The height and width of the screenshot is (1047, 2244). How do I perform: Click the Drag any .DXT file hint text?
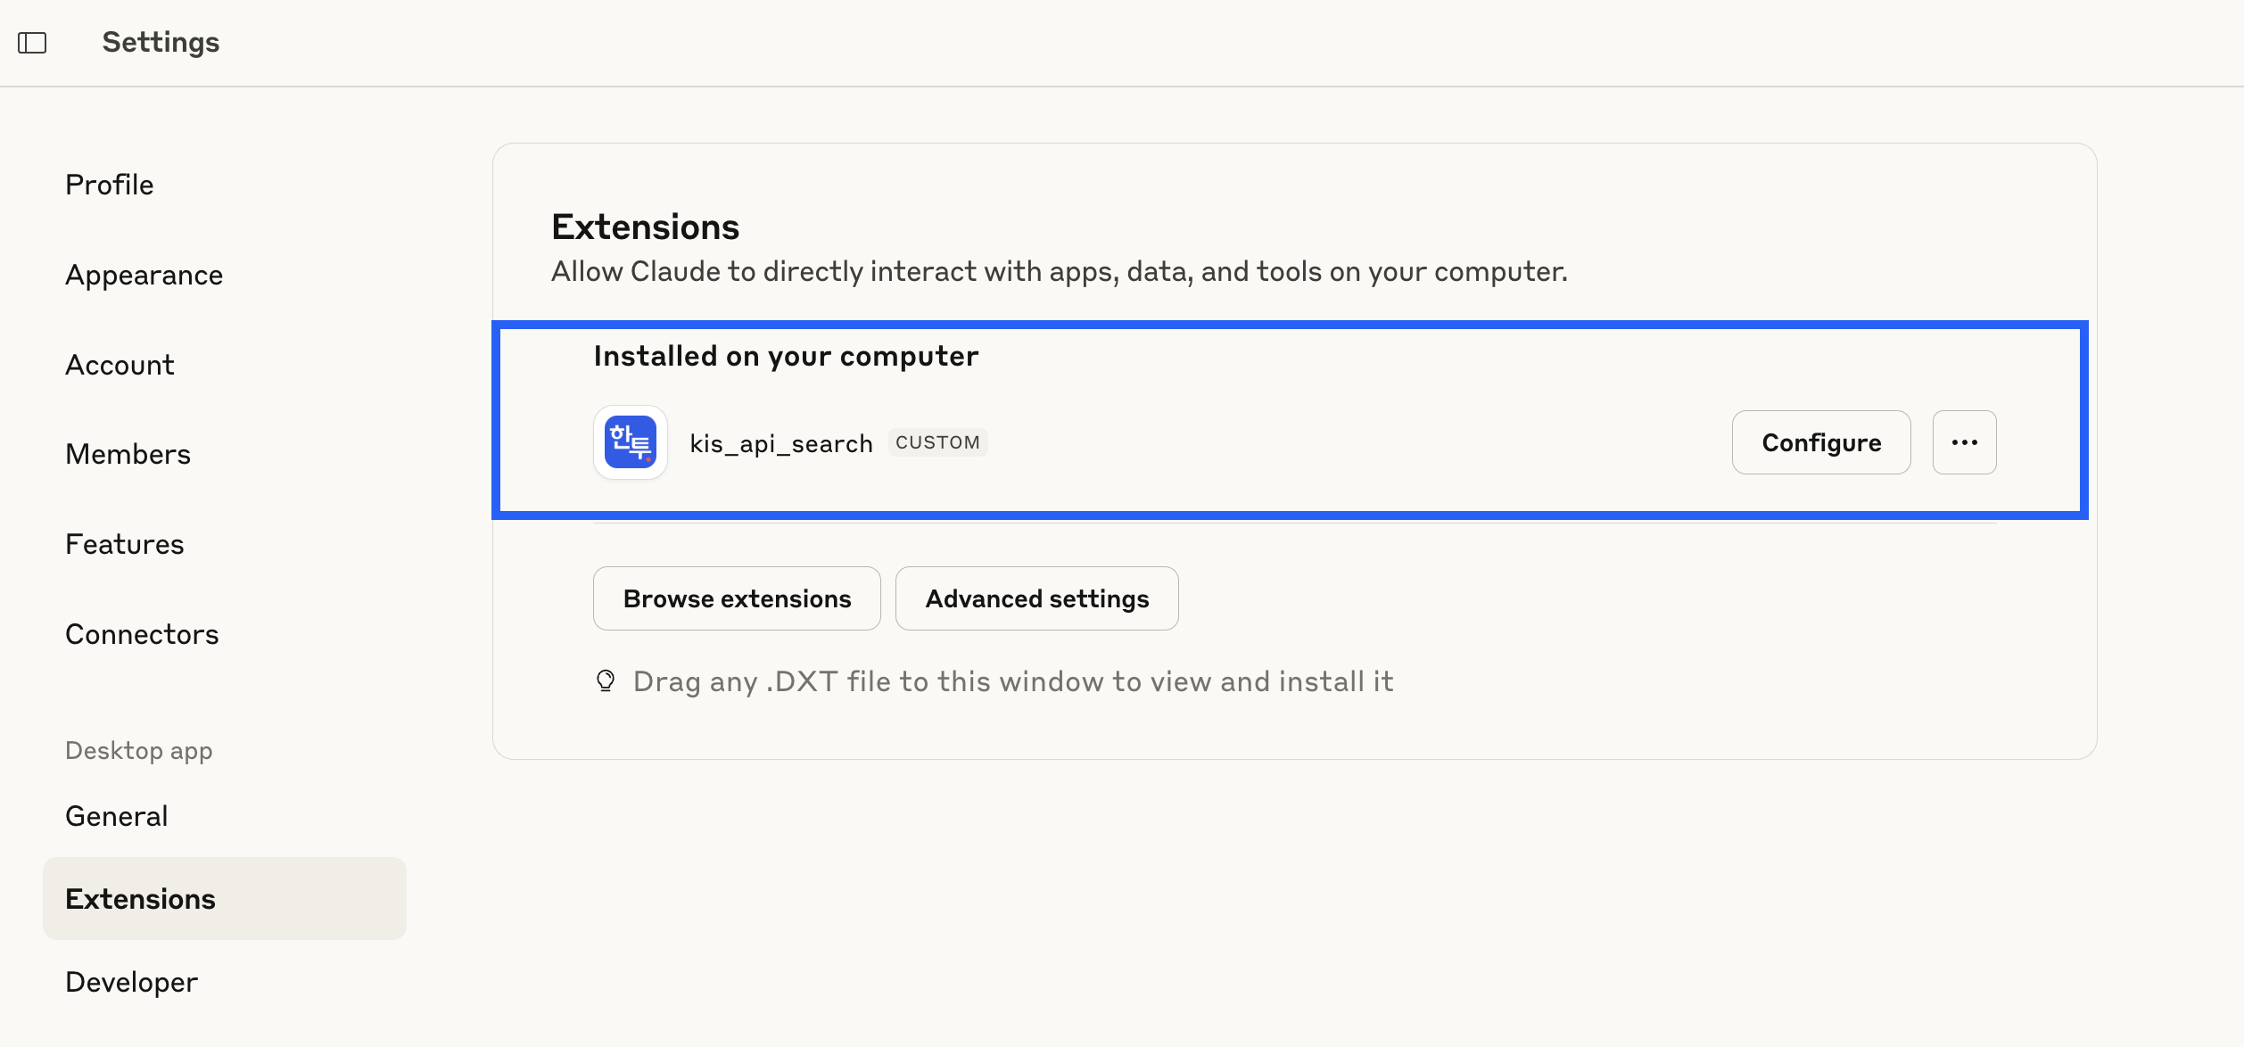pyautogui.click(x=1013, y=681)
